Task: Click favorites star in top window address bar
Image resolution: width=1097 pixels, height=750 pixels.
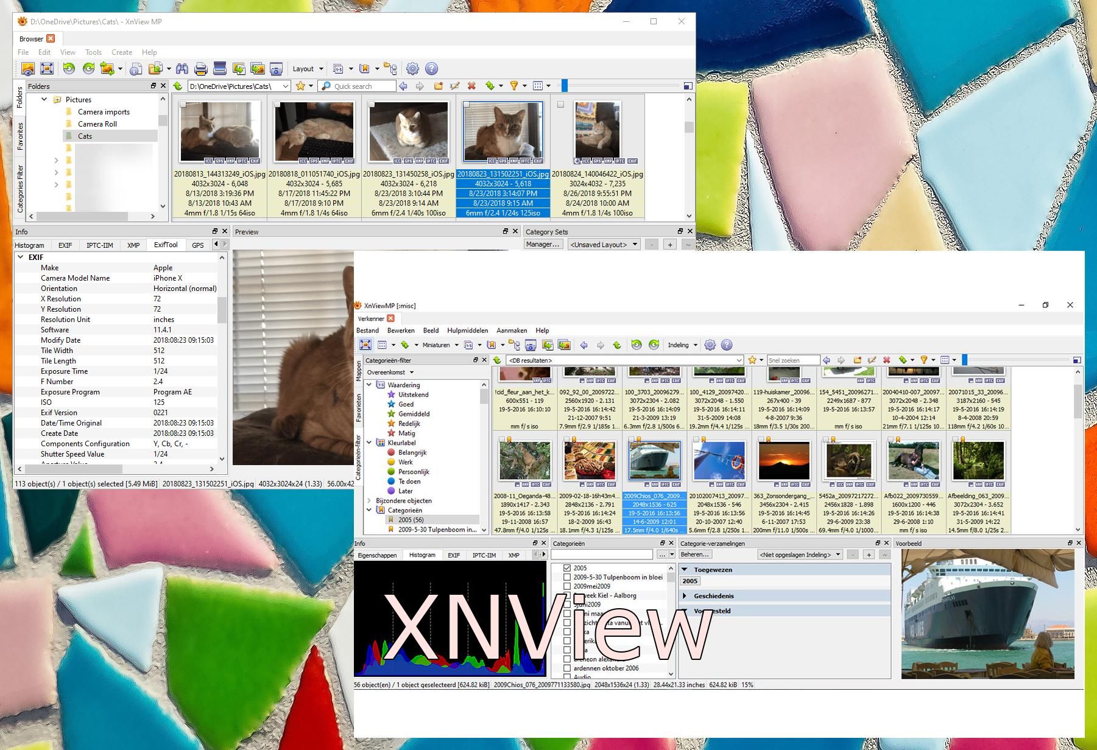Action: point(300,86)
